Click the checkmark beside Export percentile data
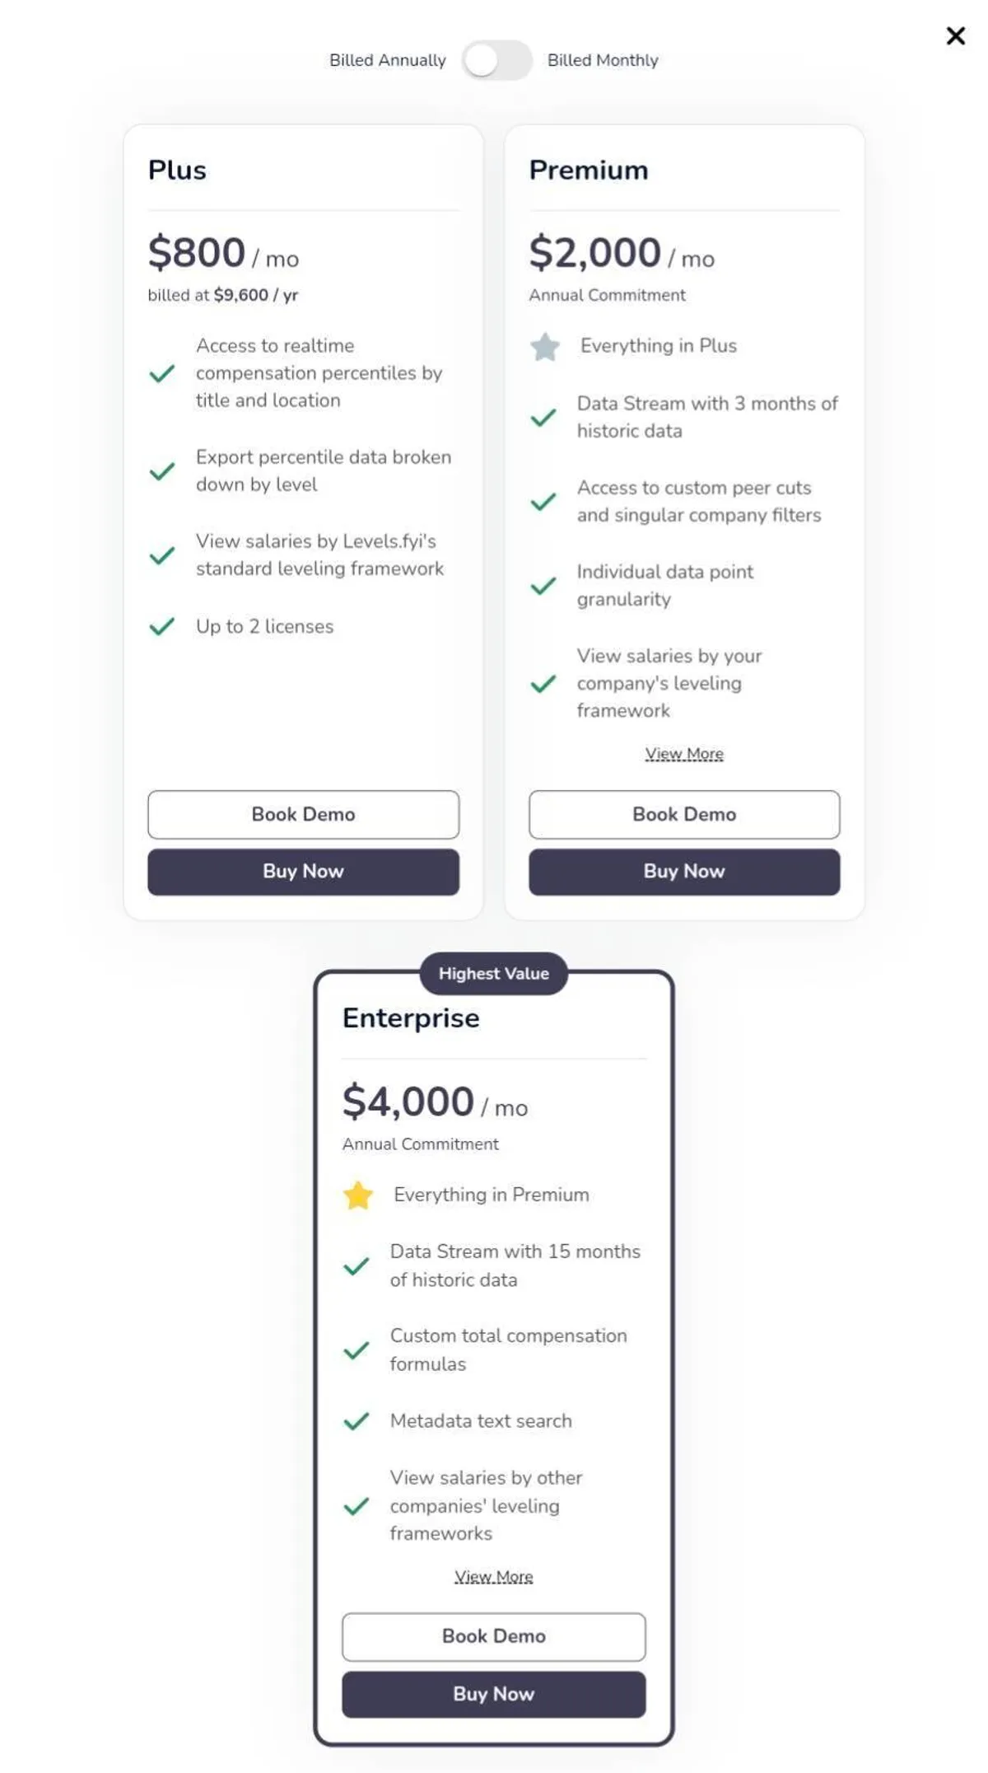 (x=162, y=471)
